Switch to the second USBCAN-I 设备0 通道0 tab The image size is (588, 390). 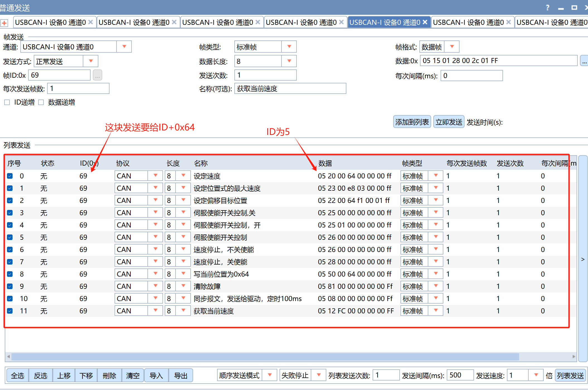coord(134,22)
